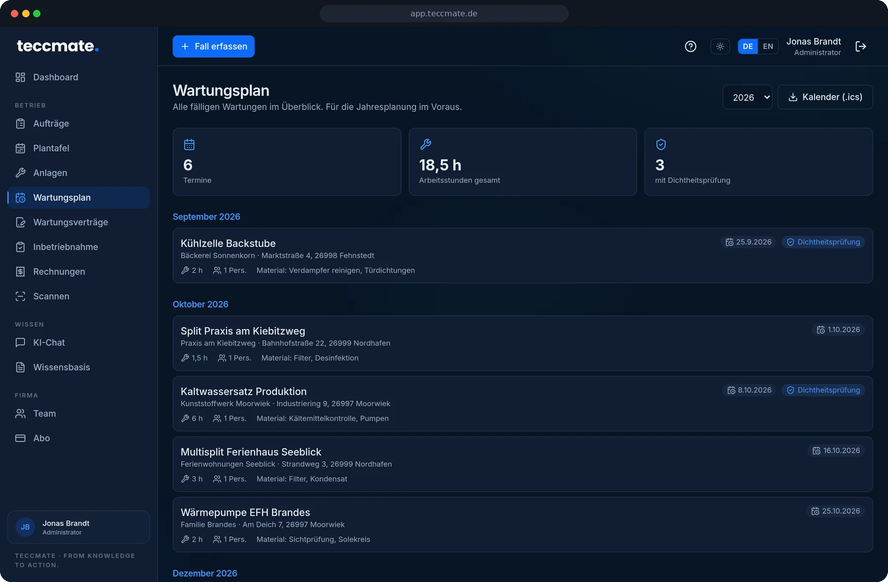The height and width of the screenshot is (582, 888).
Task: Click the 16.10.2026 date badge
Action: tap(836, 451)
